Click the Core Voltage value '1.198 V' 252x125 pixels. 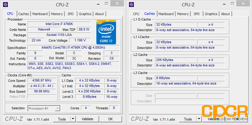pyautogui.click(x=80, y=40)
